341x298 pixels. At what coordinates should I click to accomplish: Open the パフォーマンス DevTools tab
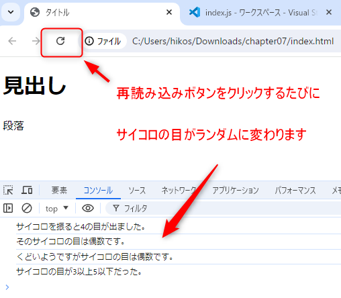[x=295, y=191]
